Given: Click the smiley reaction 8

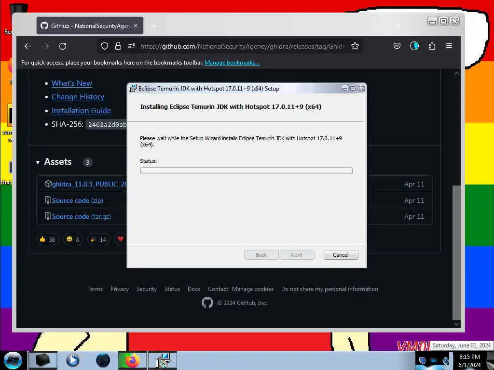Looking at the screenshot, I should coord(73,240).
